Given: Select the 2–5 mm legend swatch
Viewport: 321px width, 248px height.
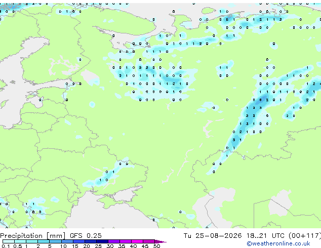Looking at the screenshot, I should pos(44,241).
